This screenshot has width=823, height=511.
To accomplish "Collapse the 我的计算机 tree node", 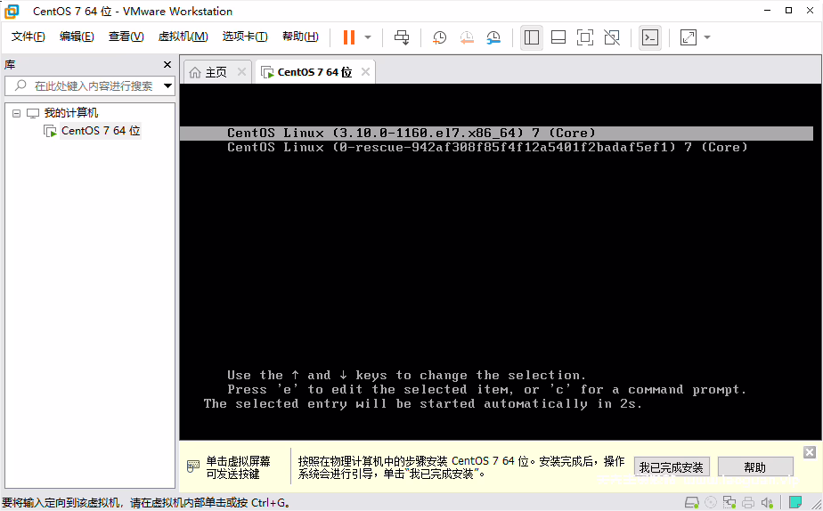I will tap(16, 113).
